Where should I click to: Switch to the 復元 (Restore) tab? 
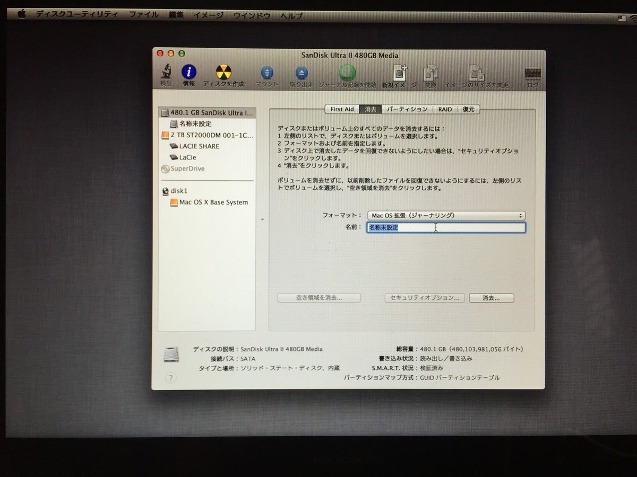468,109
